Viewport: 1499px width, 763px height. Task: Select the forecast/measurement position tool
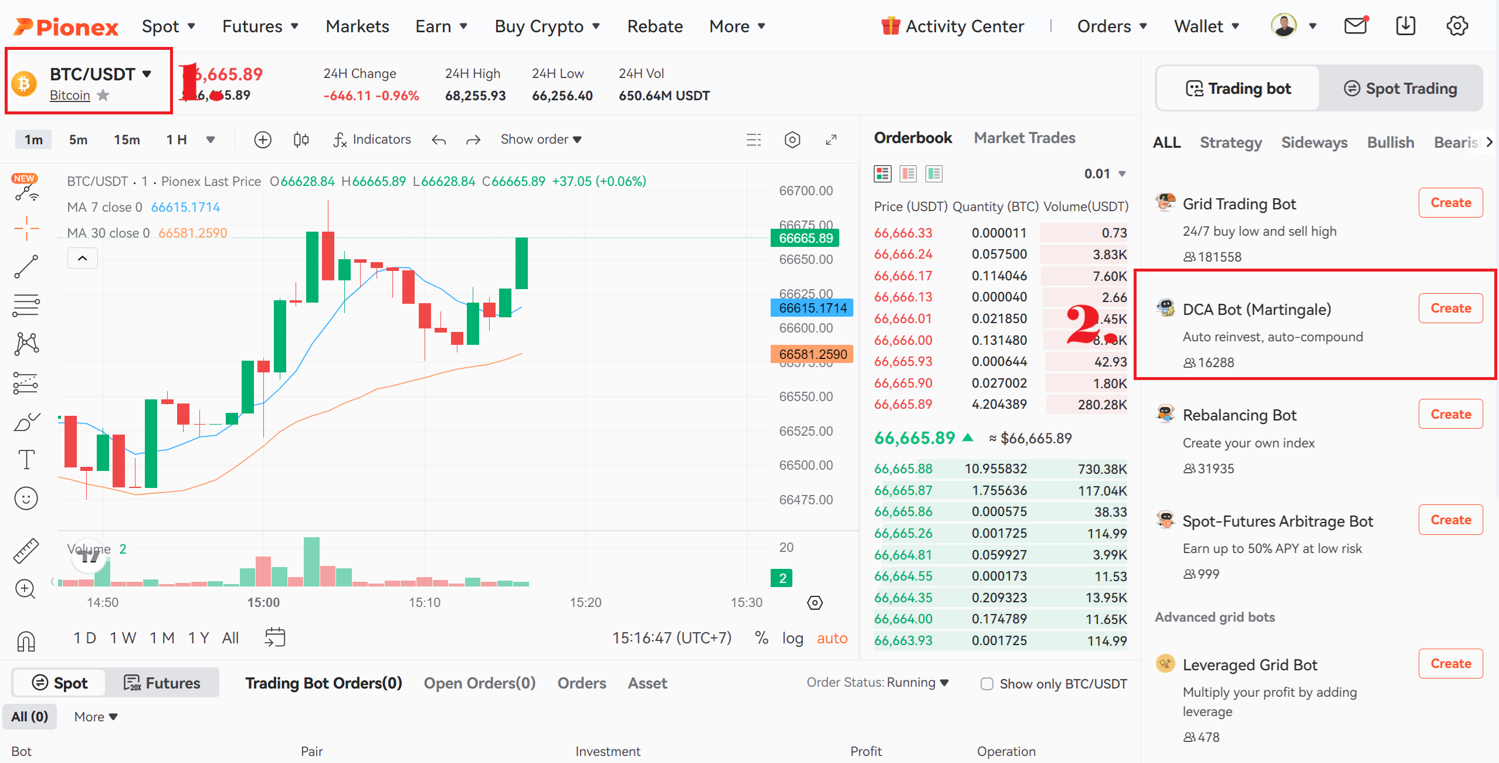click(26, 383)
